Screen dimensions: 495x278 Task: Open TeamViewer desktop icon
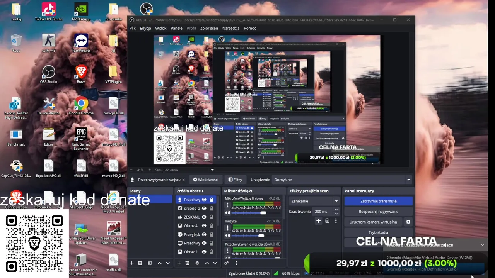(x=81, y=43)
